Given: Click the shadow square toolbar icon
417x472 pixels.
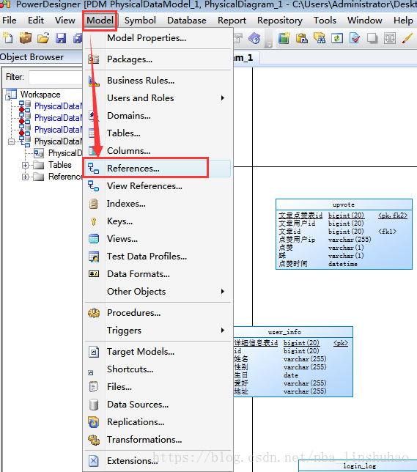Looking at the screenshot, I should coord(372,38).
